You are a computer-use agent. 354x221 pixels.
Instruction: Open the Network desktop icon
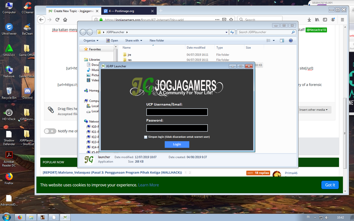[x=9, y=72]
